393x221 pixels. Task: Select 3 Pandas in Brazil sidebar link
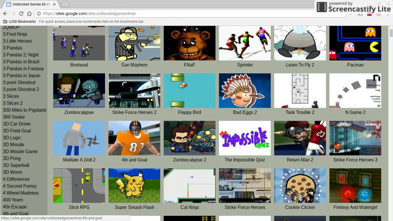[x=21, y=62]
